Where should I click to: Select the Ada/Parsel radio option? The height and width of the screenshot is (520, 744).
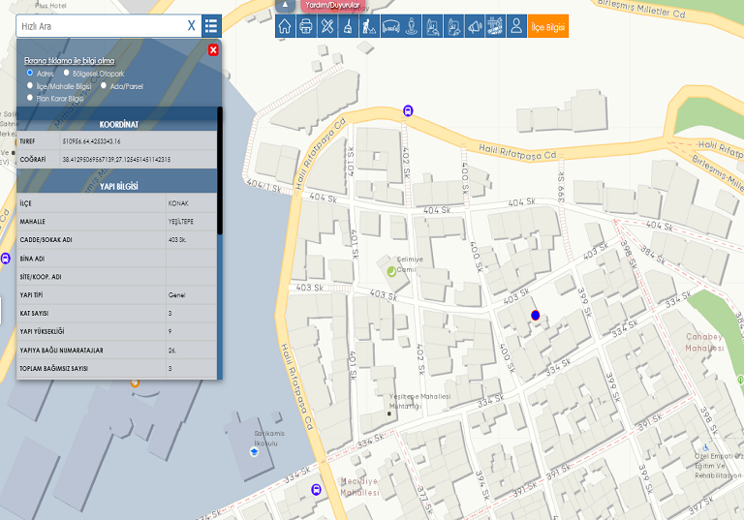[x=104, y=85]
